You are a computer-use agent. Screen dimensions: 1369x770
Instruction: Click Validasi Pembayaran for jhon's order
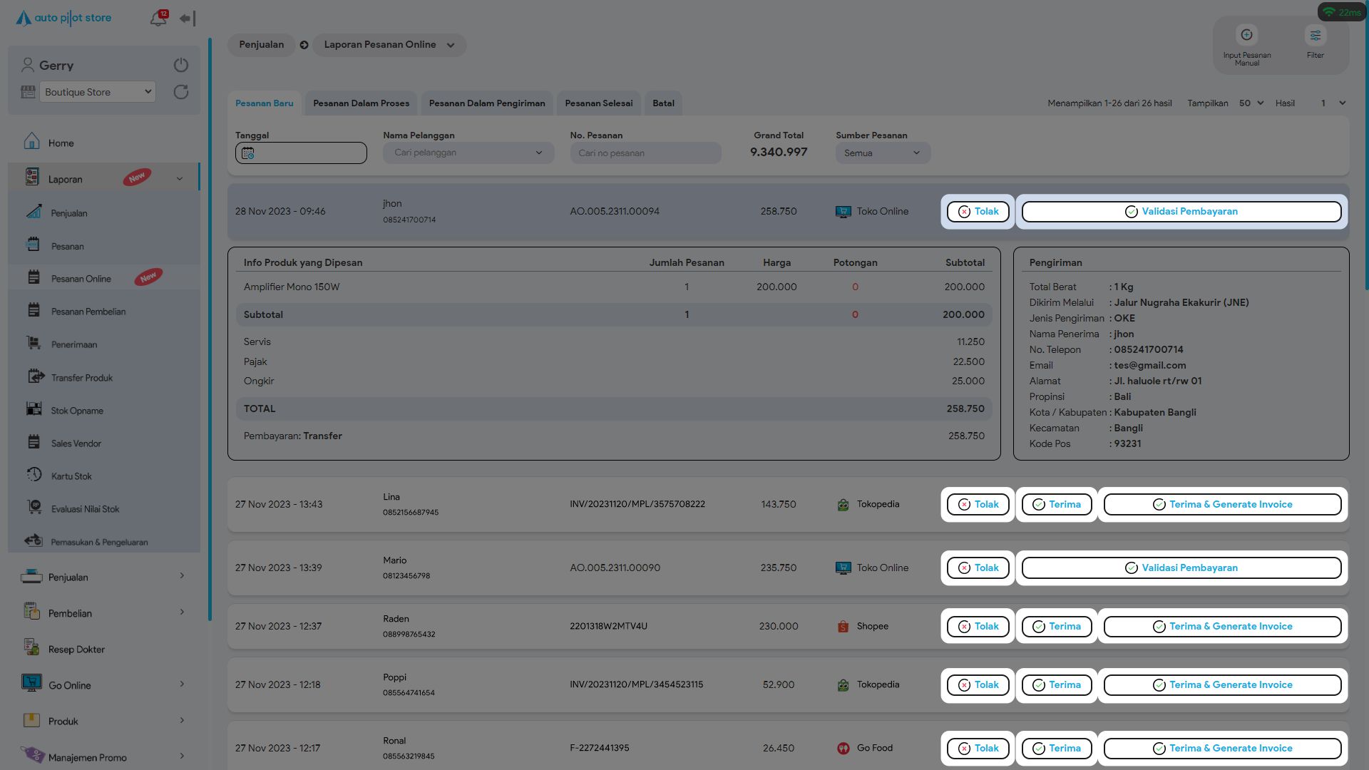pos(1181,212)
